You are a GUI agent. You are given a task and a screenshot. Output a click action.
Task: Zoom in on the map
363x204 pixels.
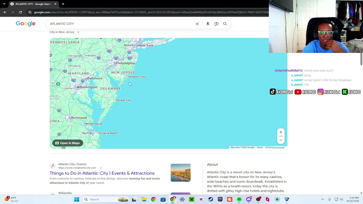(281, 132)
